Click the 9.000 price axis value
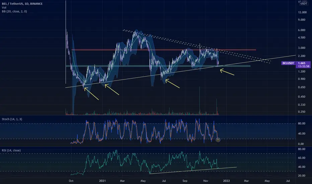The image size is (312, 184). coord(302,20)
